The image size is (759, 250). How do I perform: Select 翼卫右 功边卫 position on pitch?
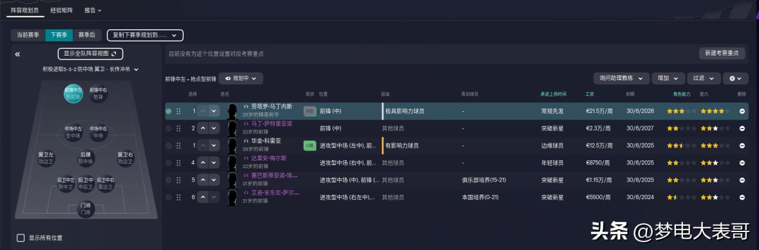click(125, 158)
